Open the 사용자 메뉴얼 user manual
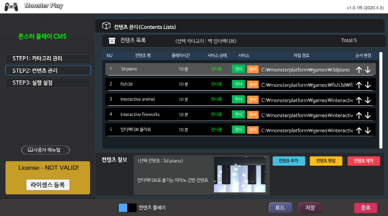This screenshot has width=388, height=216. tap(45, 150)
